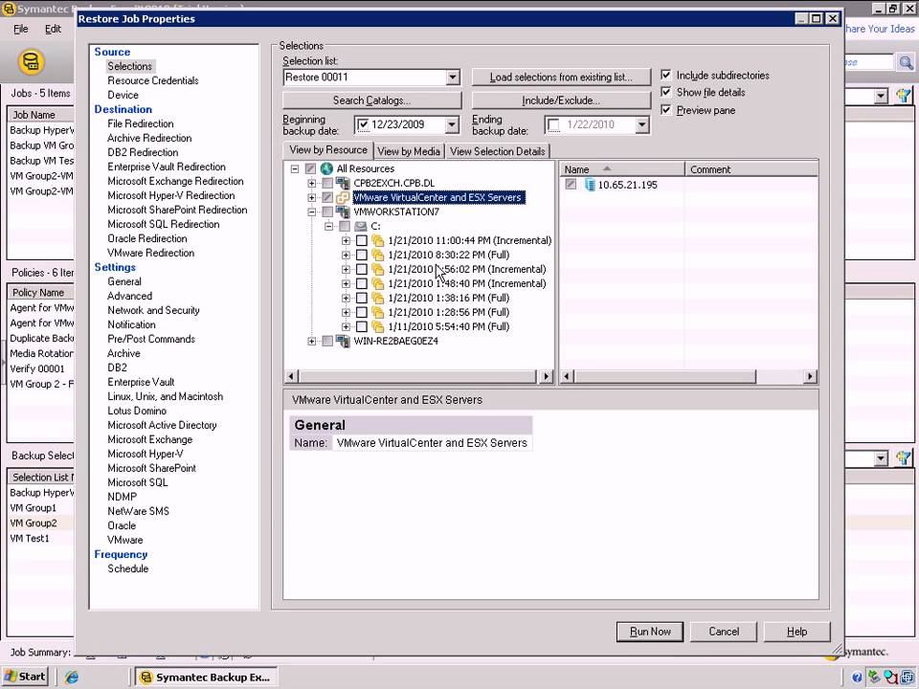Check the 1/21/2010 1:28:56 PM Full backup set
Image resolution: width=919 pixels, height=689 pixels.
click(x=362, y=312)
